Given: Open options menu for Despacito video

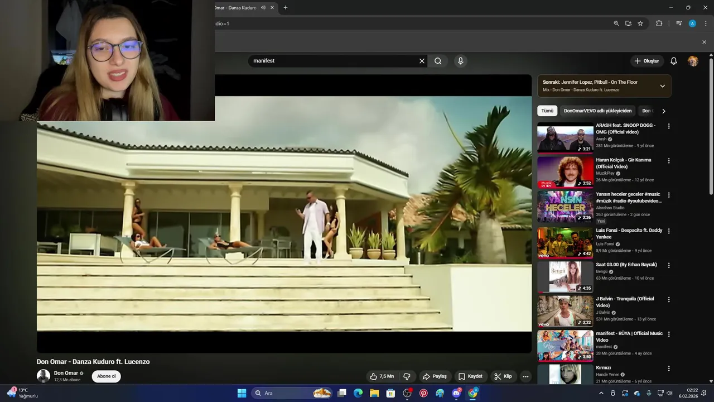Looking at the screenshot, I should 669,231.
